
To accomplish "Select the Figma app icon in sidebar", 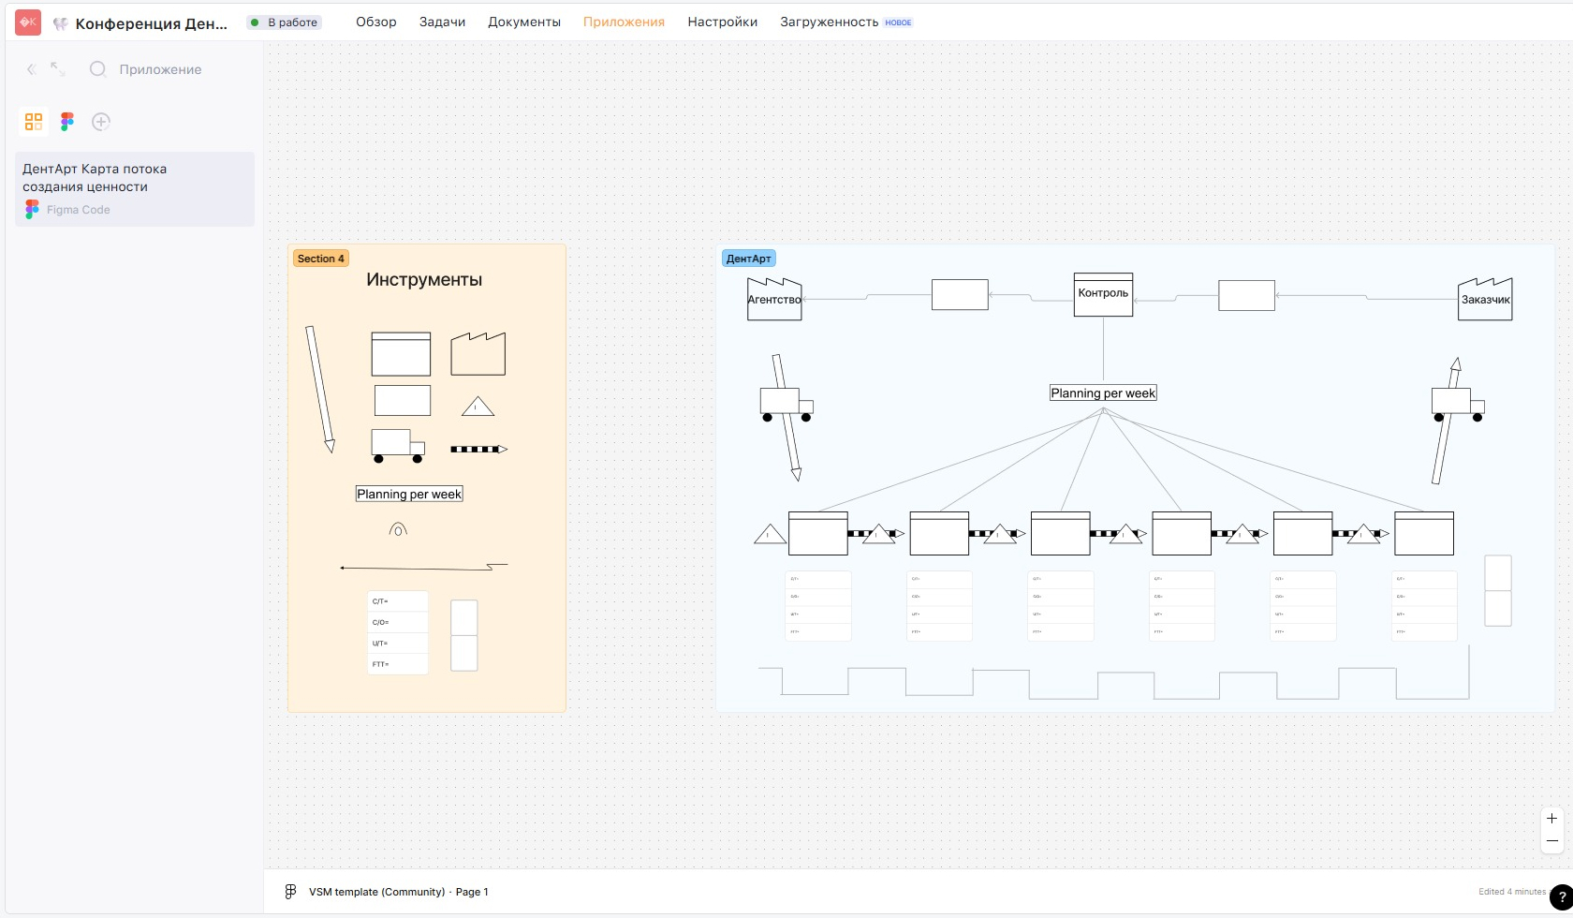I will 67,122.
